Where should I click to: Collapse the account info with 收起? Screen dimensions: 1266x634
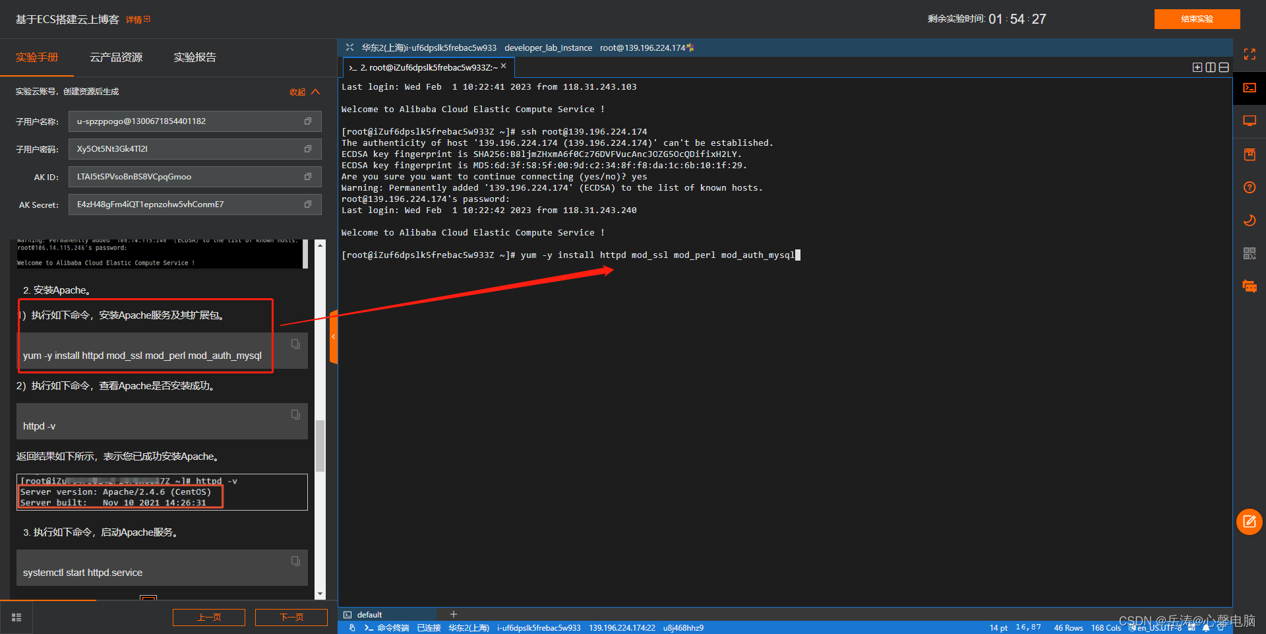pyautogui.click(x=305, y=92)
